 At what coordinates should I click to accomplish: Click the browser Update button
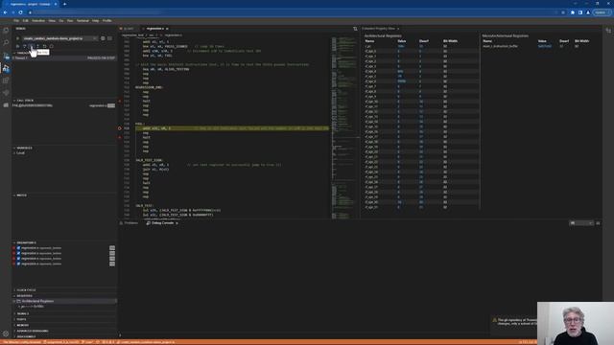pos(601,12)
